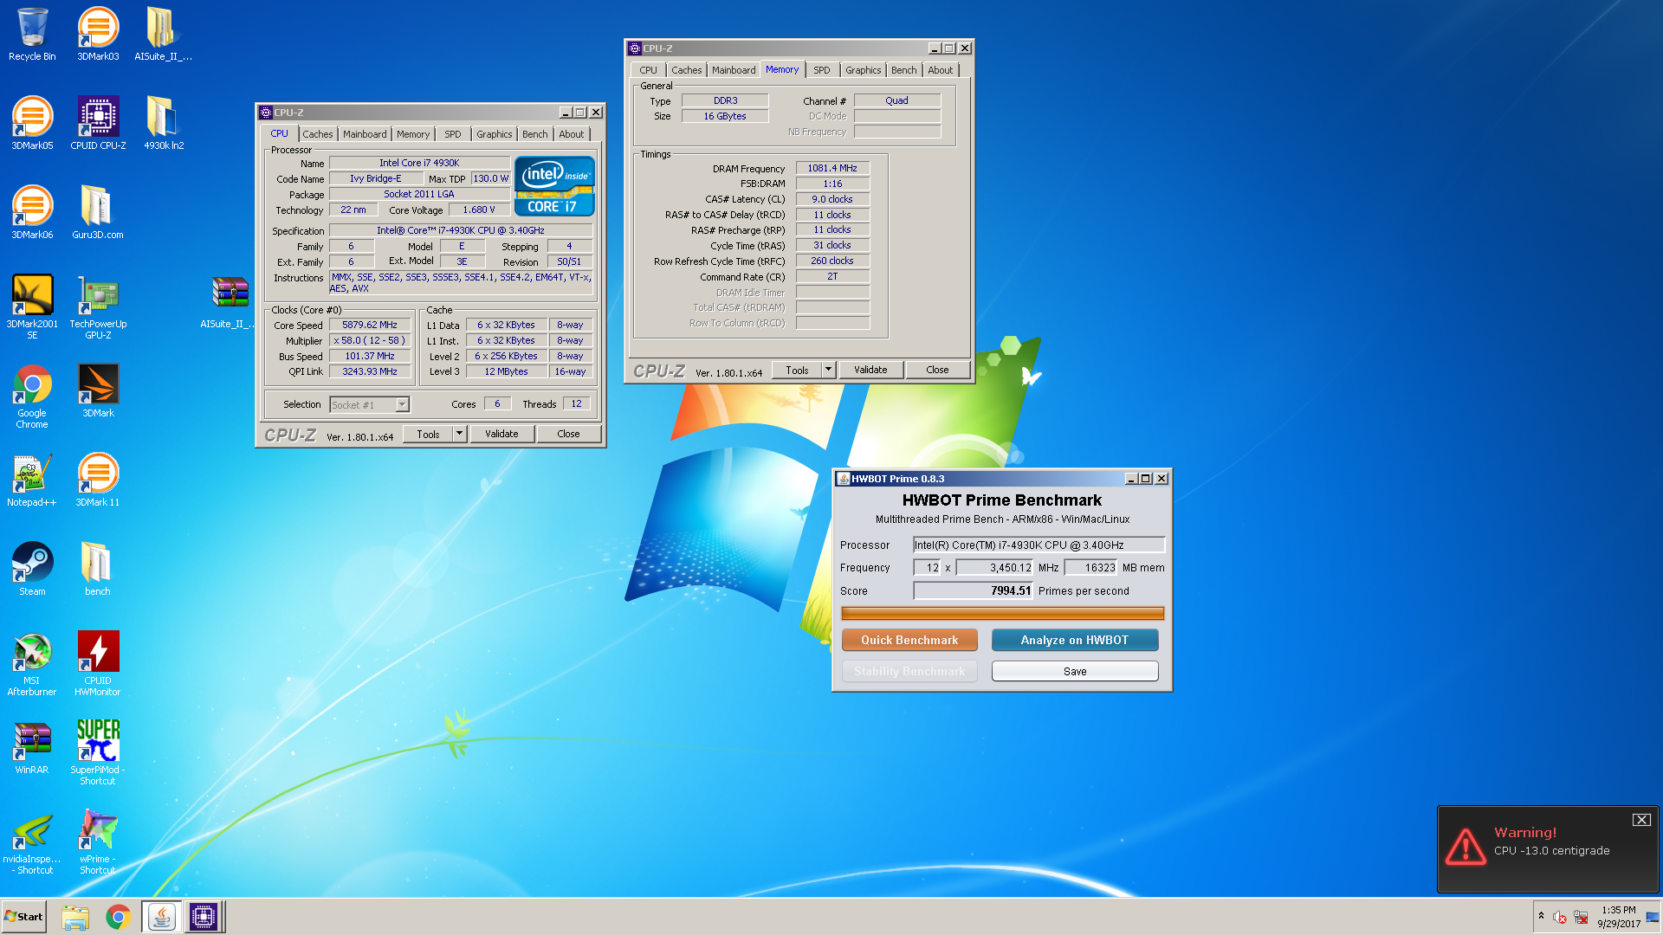Click the HWBOT Prime orange progress bar
Viewport: 1663px width, 935px height.
pyautogui.click(x=1003, y=613)
